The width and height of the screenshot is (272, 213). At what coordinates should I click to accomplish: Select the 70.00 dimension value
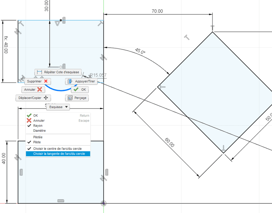[x=157, y=11]
